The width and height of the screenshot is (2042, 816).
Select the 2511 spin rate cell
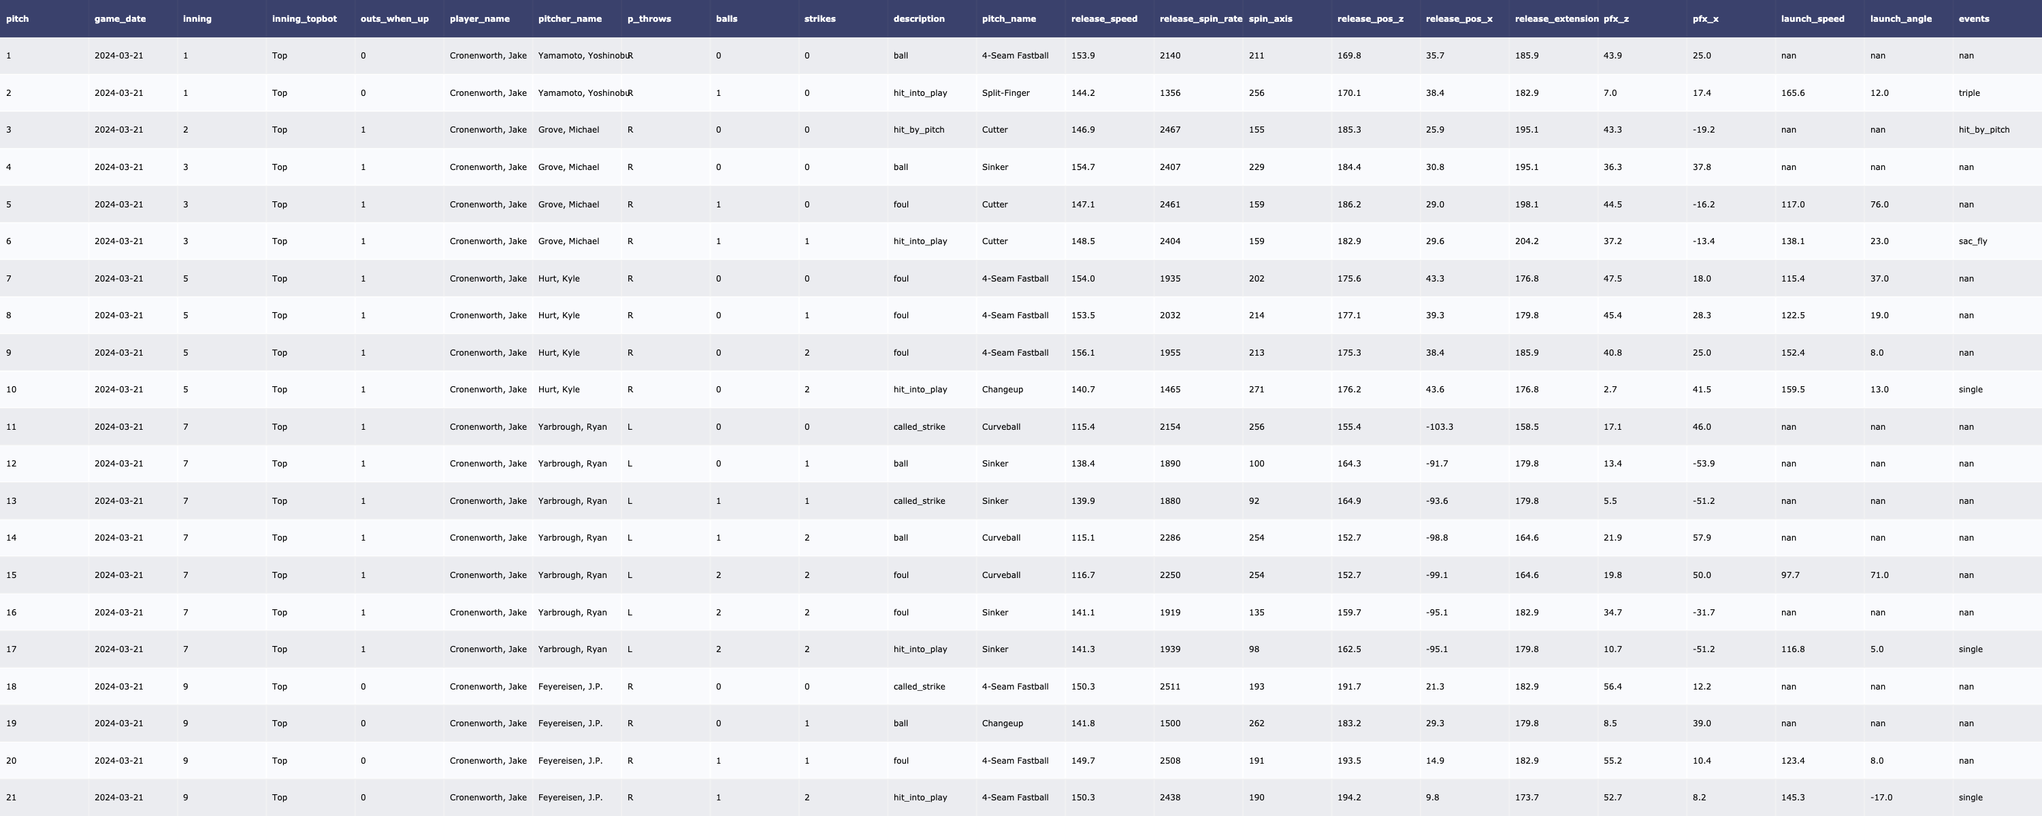pos(1169,687)
